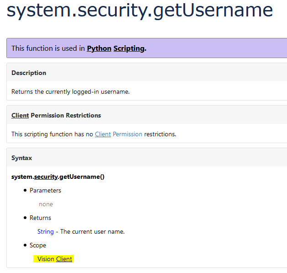
Task: Click the gray 'none' parameter text
Action: (x=46, y=204)
